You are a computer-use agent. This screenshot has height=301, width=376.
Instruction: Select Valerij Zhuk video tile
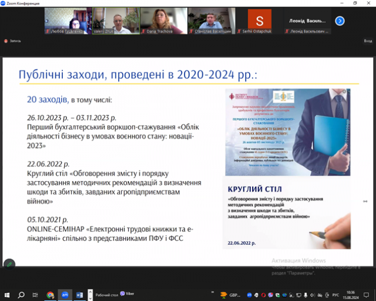116,21
